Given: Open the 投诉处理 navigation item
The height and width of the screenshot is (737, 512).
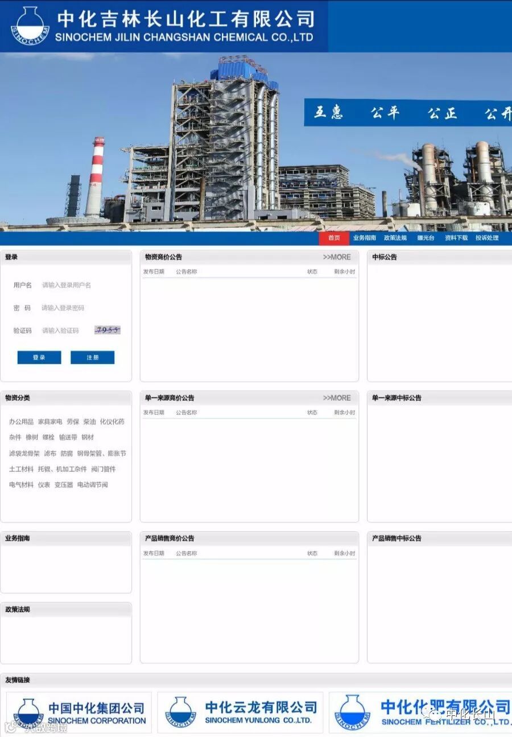Looking at the screenshot, I should pos(487,238).
